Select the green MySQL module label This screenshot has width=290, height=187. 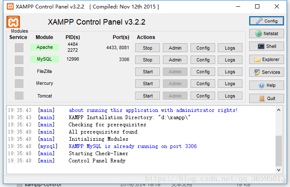point(45,59)
